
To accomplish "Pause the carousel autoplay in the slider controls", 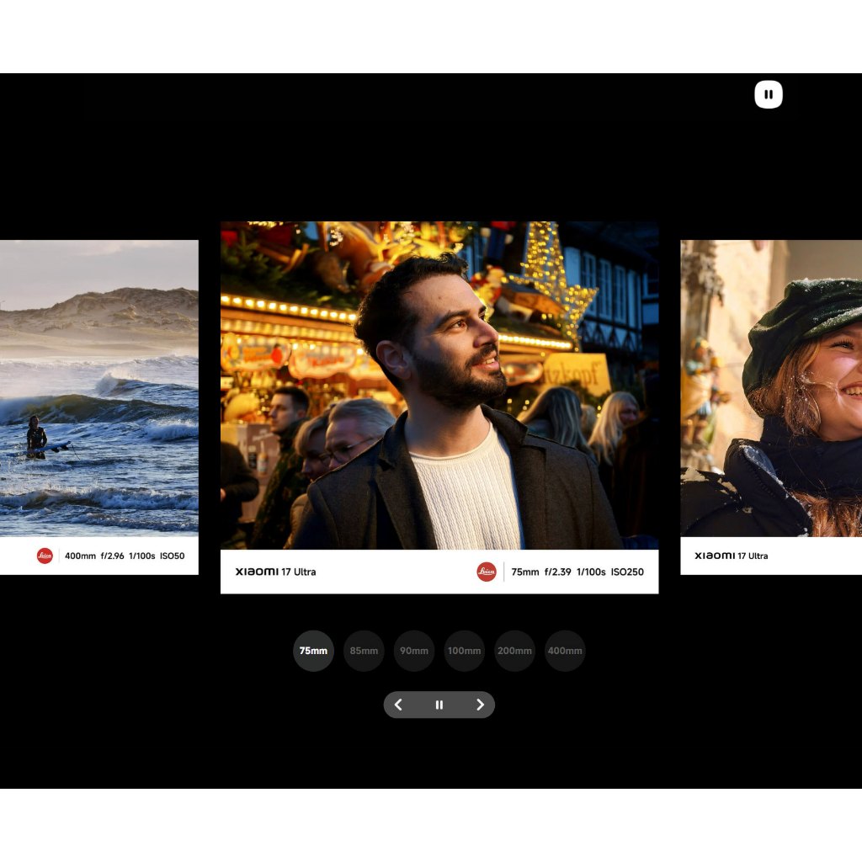I will tap(439, 705).
